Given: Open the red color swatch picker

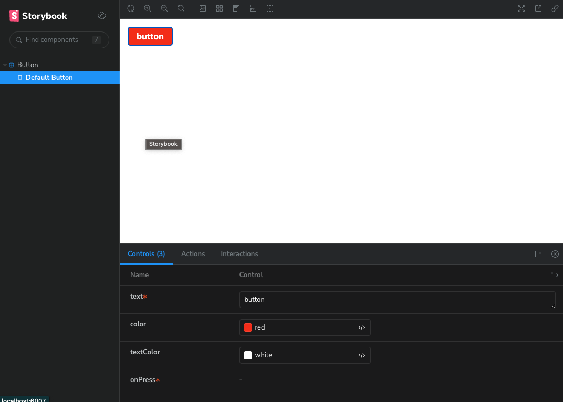Looking at the screenshot, I should coord(248,327).
